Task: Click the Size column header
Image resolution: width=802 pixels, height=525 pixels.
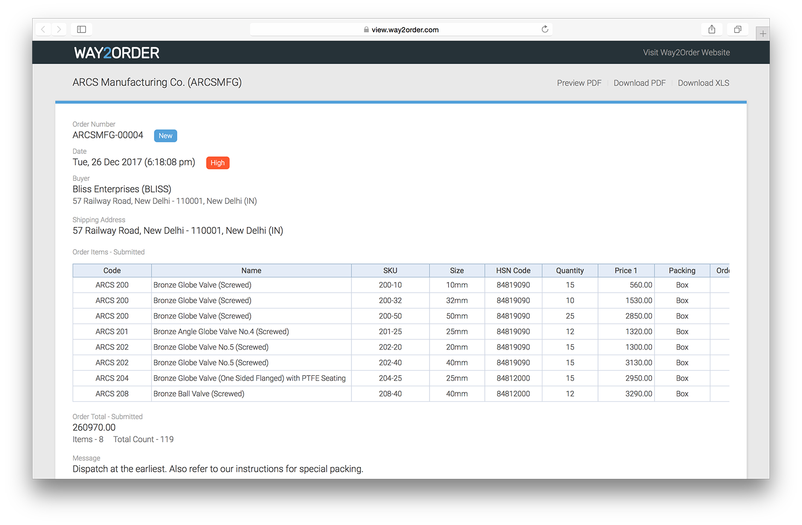Action: (x=457, y=271)
